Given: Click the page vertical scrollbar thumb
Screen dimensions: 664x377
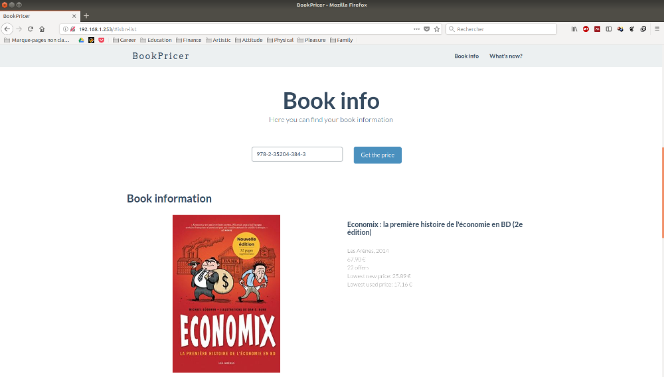Looking at the screenshot, I should [662, 192].
